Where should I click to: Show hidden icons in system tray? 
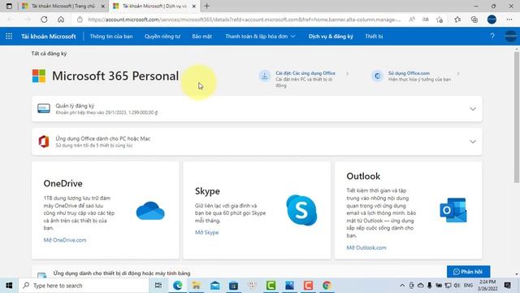402,286
